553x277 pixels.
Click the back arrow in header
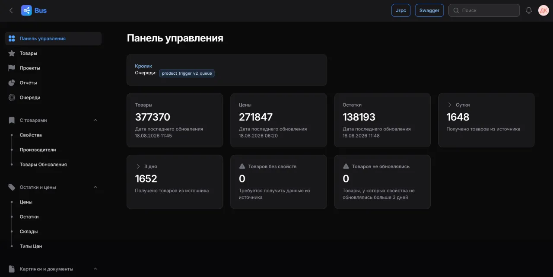11,10
